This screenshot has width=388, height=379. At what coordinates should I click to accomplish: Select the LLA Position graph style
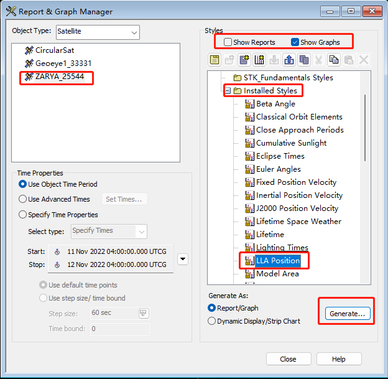coord(277,260)
